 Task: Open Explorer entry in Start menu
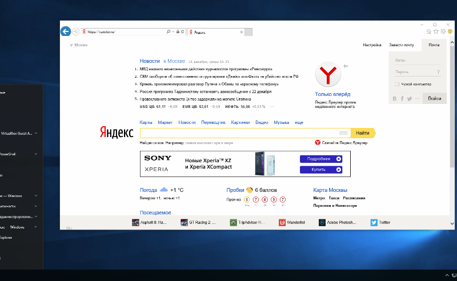(6, 238)
